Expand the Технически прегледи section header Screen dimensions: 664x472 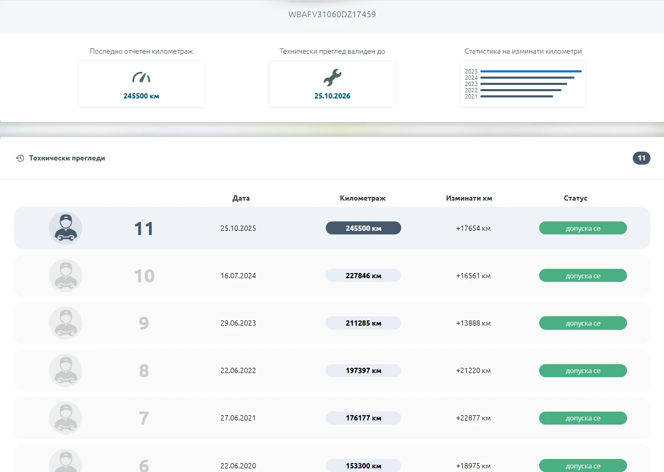[x=332, y=158]
